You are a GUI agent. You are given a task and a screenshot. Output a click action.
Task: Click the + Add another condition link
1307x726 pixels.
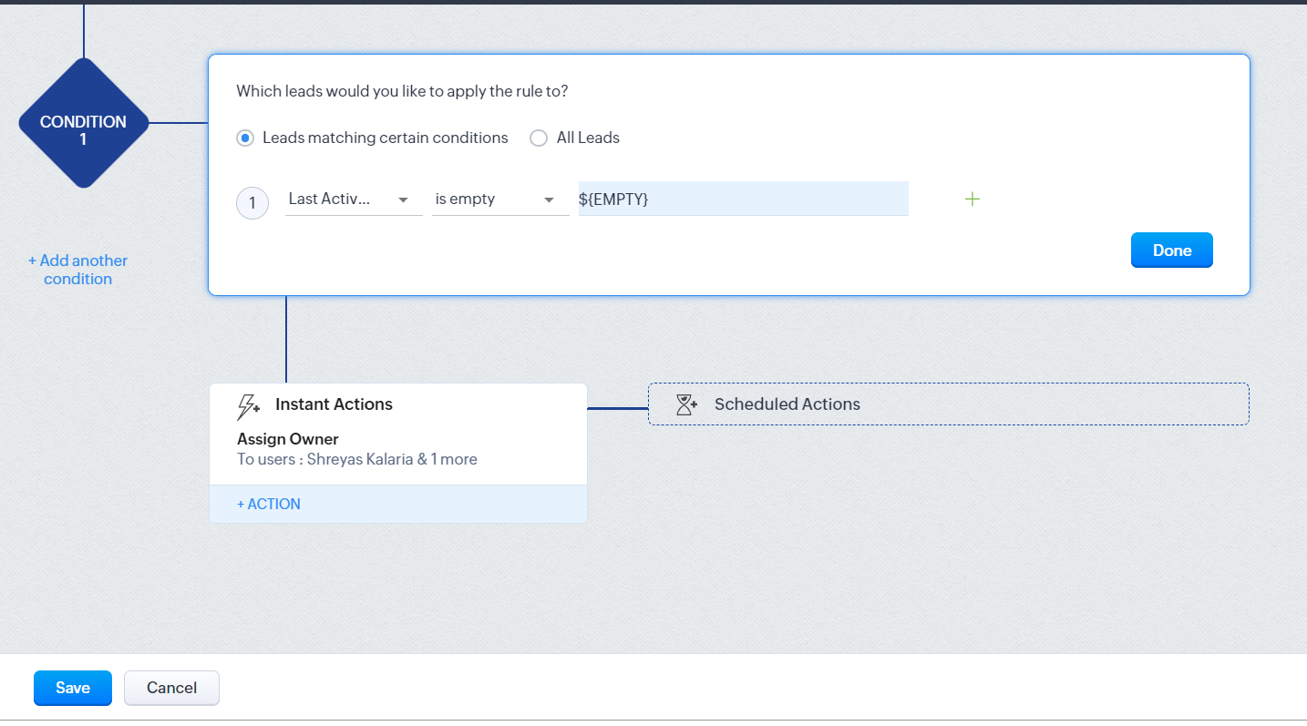pos(77,270)
